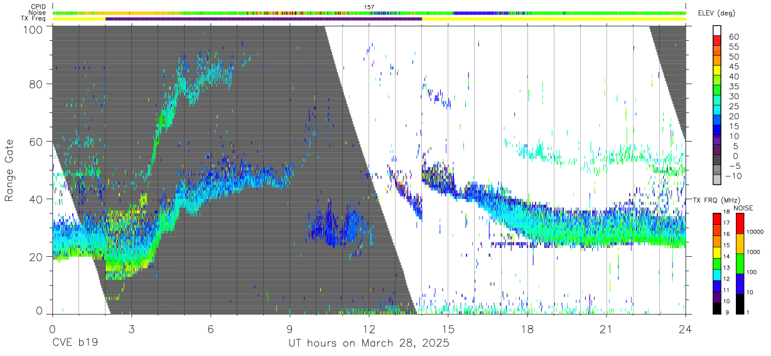The height and width of the screenshot is (356, 771).
Task: Click the 9 tick on UT hours axis
Action: [289, 329]
